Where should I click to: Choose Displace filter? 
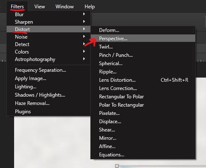pyautogui.click(x=143, y=122)
